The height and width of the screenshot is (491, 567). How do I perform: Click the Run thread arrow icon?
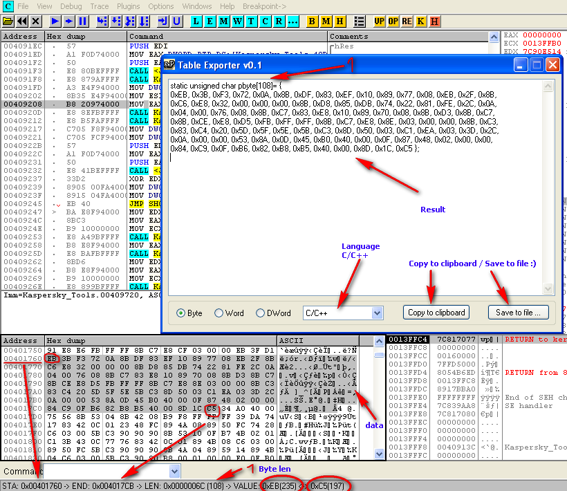pos(68,21)
